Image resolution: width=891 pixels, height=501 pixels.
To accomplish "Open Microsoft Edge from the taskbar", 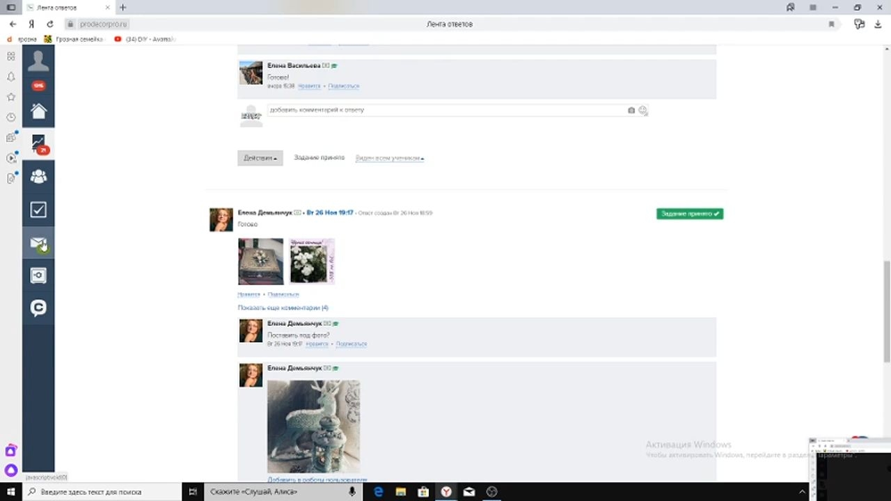I will (x=379, y=492).
